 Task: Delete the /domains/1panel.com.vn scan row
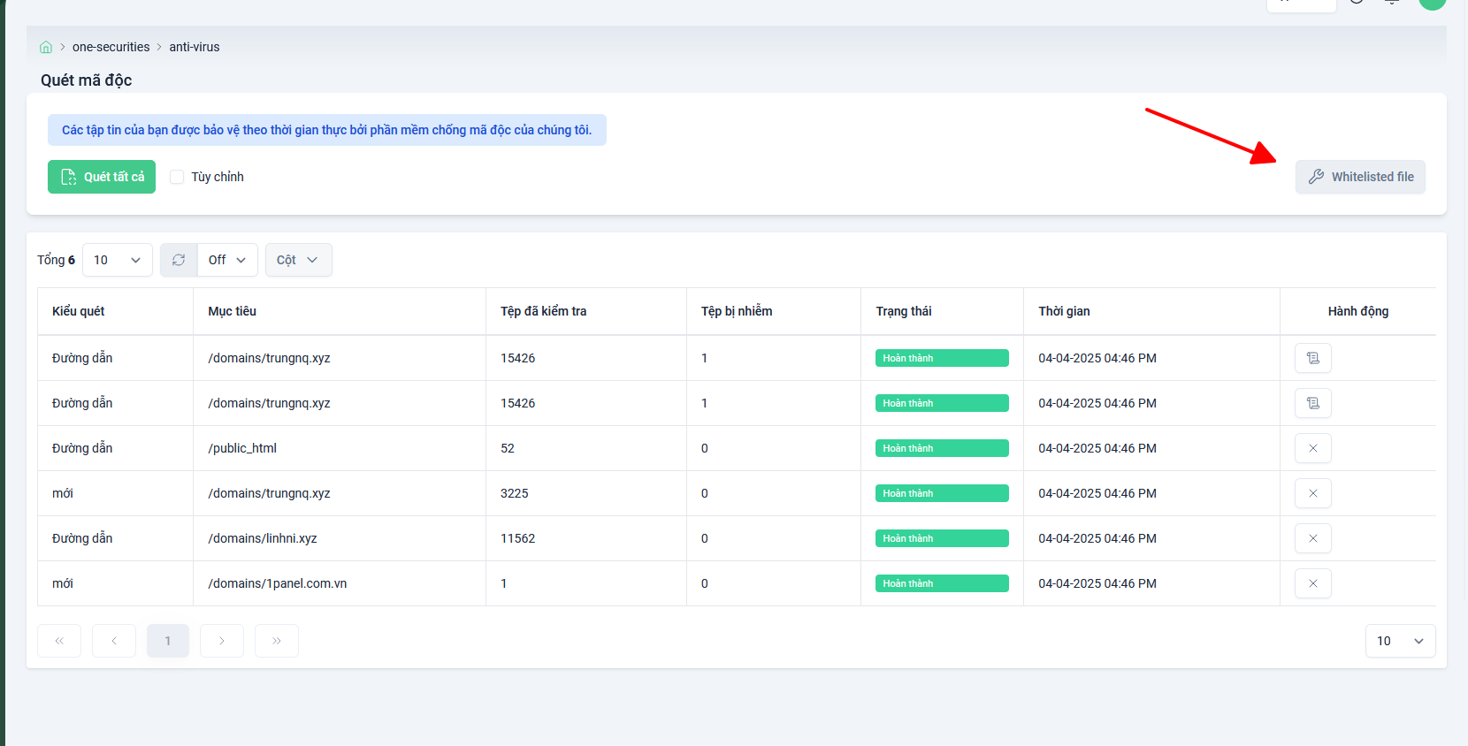[1313, 583]
